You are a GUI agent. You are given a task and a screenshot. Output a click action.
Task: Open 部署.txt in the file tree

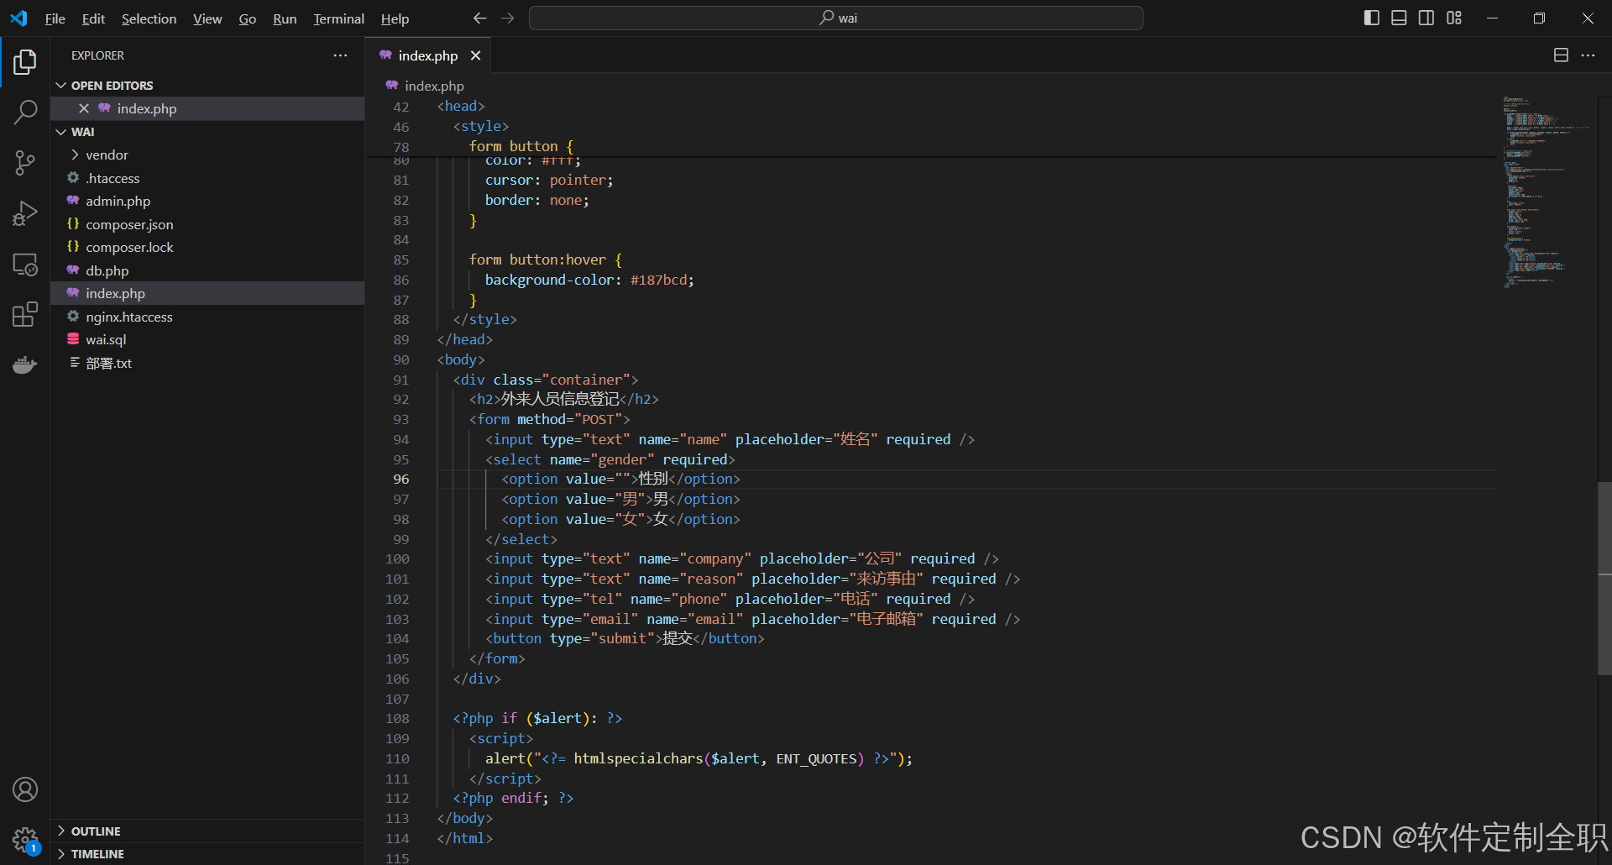[207, 363]
